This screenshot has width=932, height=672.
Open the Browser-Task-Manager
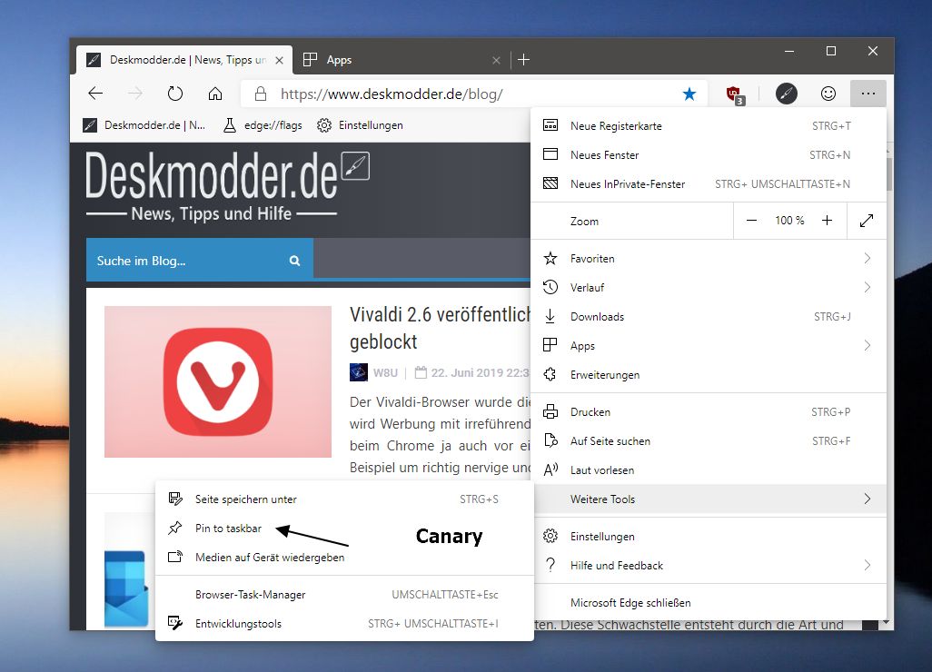(x=344, y=595)
